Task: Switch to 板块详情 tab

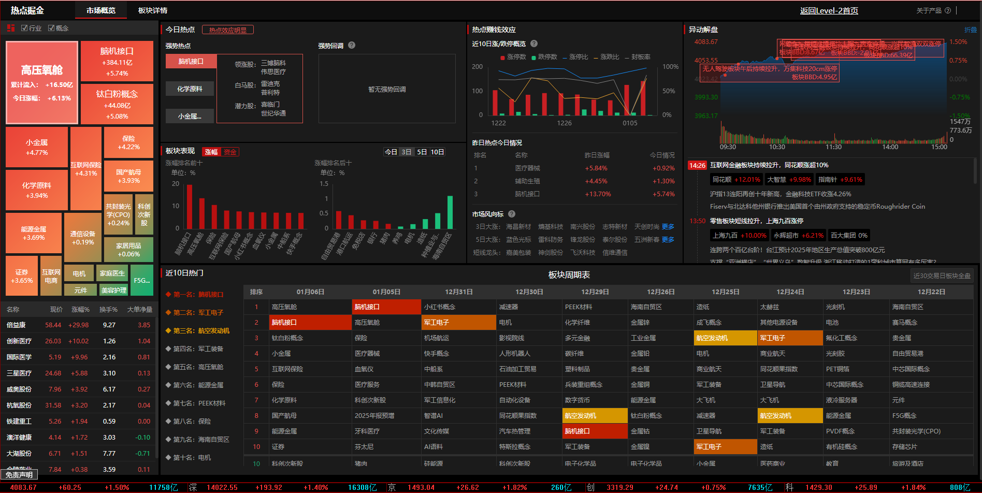Action: click(153, 10)
